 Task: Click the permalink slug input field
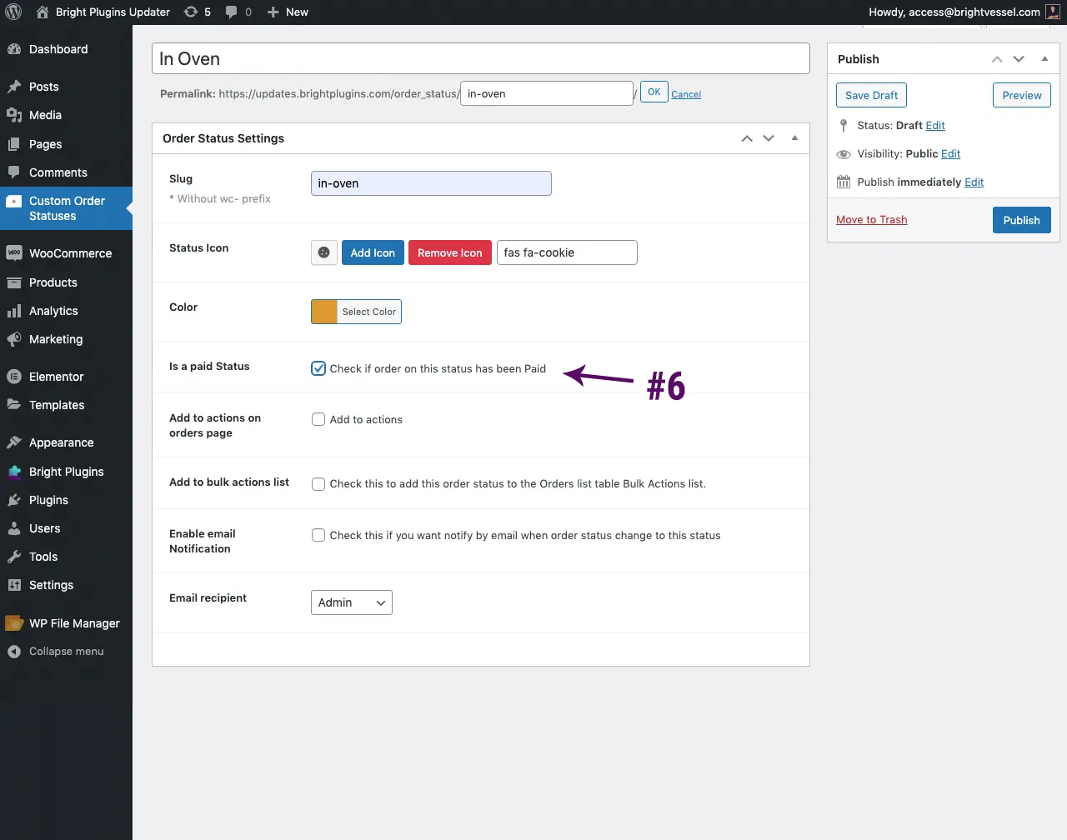coord(546,92)
